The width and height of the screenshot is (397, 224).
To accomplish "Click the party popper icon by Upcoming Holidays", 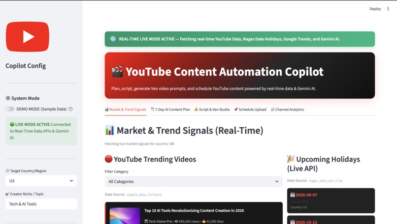I will click(x=291, y=159).
